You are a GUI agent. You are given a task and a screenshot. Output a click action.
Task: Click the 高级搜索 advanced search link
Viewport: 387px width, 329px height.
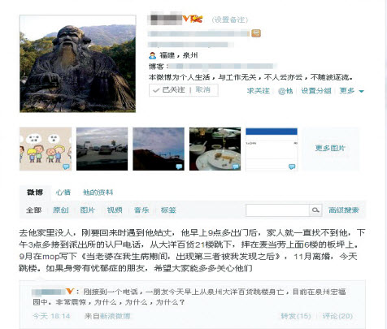coord(344,210)
